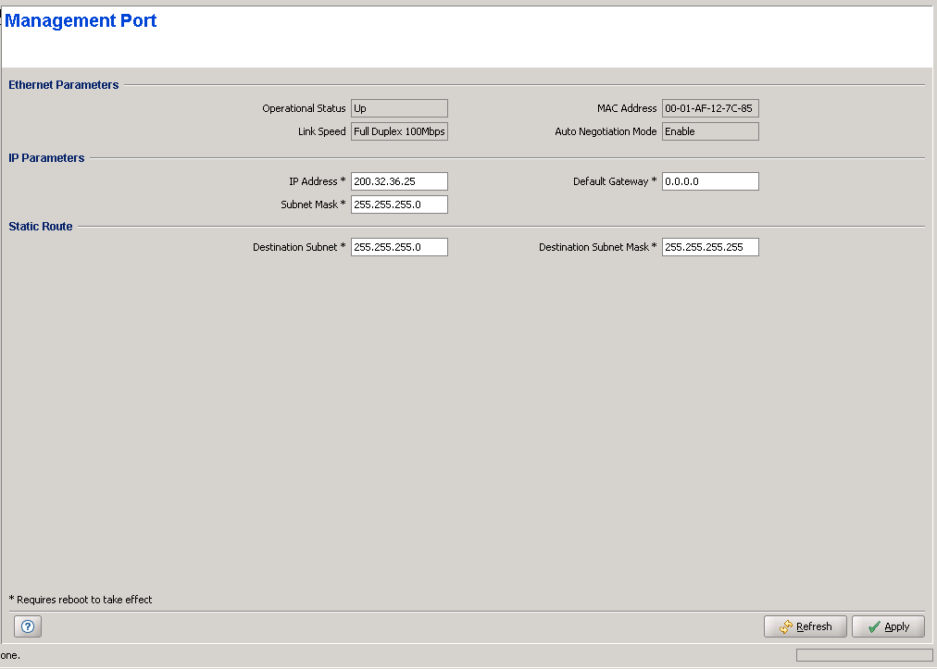The image size is (937, 669).
Task: Apply the management port settings
Action: pyautogui.click(x=887, y=626)
